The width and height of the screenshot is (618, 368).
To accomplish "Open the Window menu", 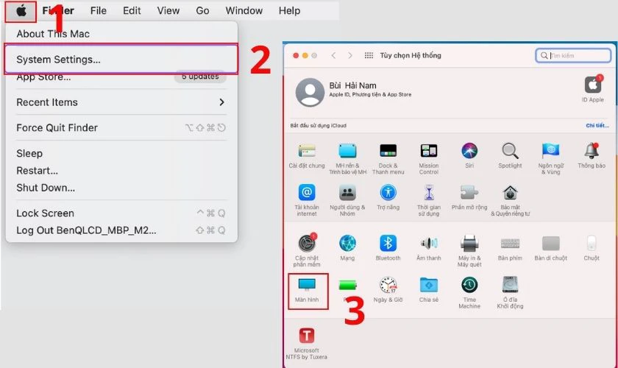I will pos(244,10).
